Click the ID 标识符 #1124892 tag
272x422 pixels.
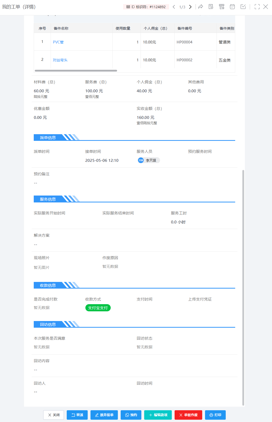point(146,7)
